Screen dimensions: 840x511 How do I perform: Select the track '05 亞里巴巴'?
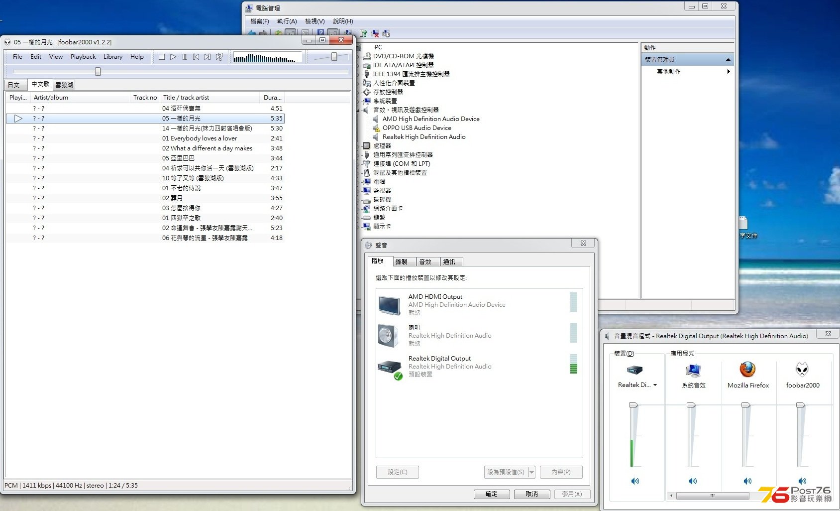click(x=145, y=158)
